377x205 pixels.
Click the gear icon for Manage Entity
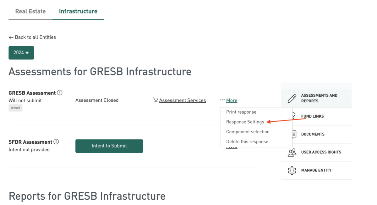pos(292,171)
